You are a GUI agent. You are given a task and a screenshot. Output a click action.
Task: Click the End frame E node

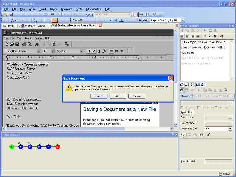(58, 147)
